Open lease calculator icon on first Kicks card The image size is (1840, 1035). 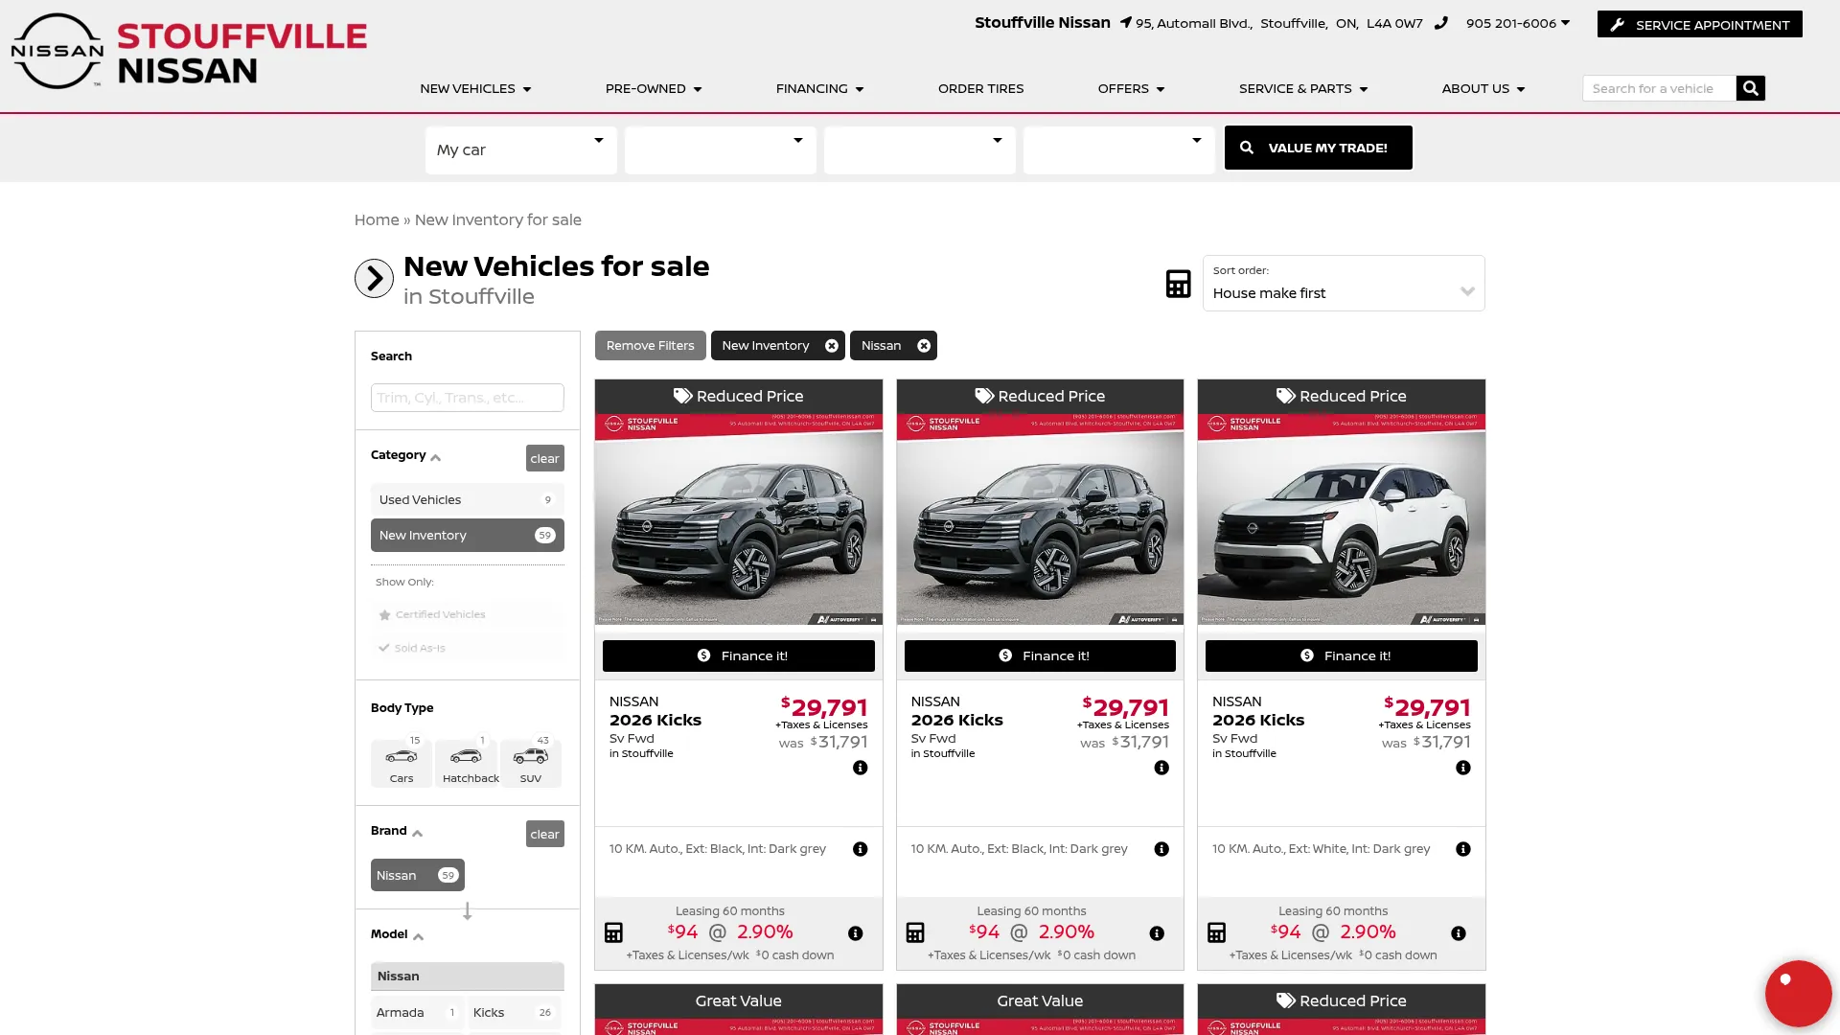613,932
